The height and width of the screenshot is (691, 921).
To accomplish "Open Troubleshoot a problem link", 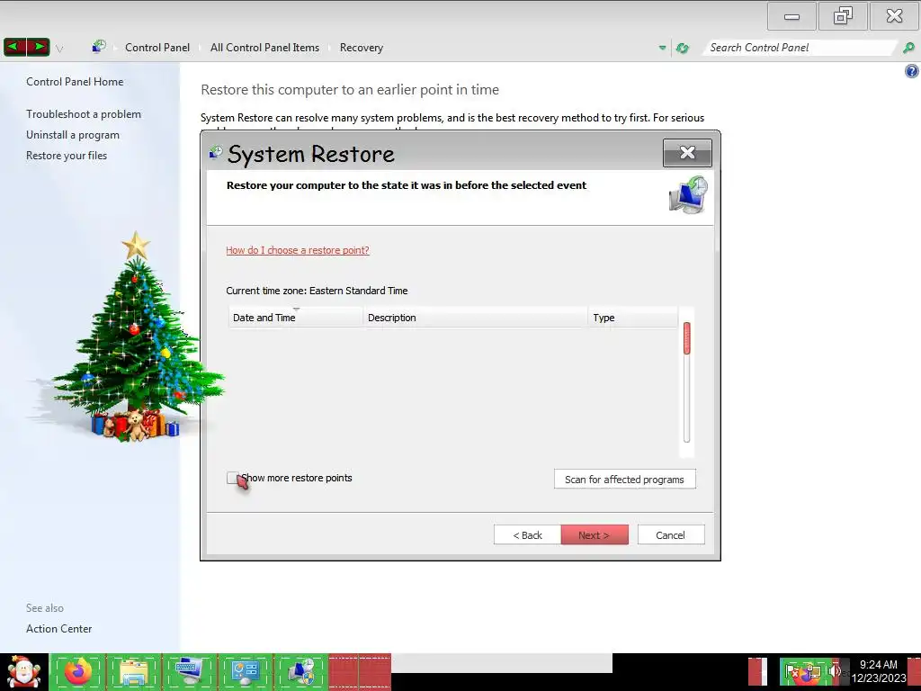I will [x=84, y=114].
